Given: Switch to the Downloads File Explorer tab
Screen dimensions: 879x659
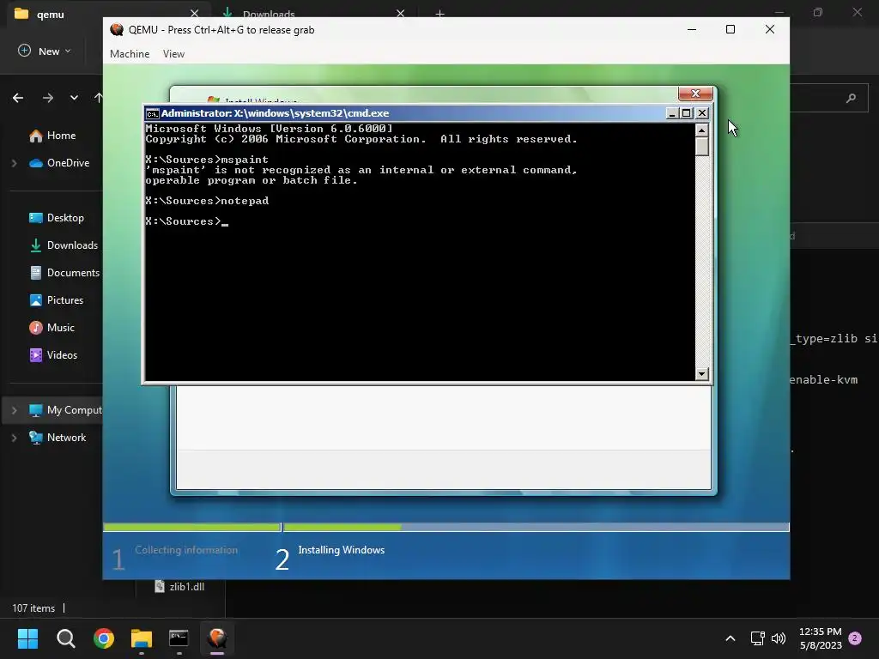Looking at the screenshot, I should [269, 14].
